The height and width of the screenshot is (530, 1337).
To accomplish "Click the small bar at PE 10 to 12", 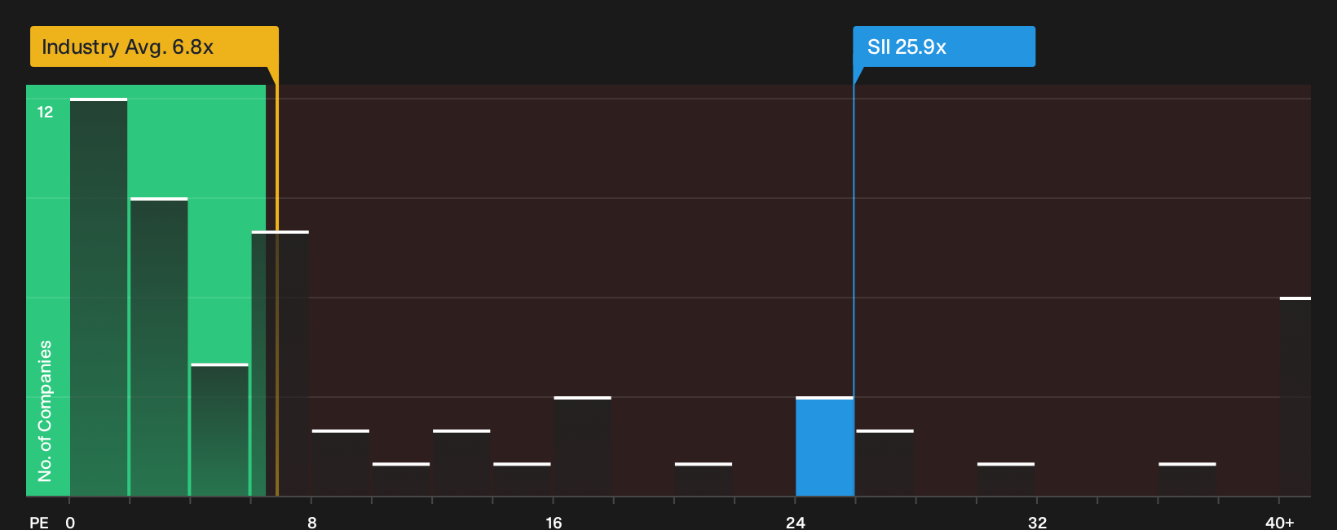I will 401,479.
